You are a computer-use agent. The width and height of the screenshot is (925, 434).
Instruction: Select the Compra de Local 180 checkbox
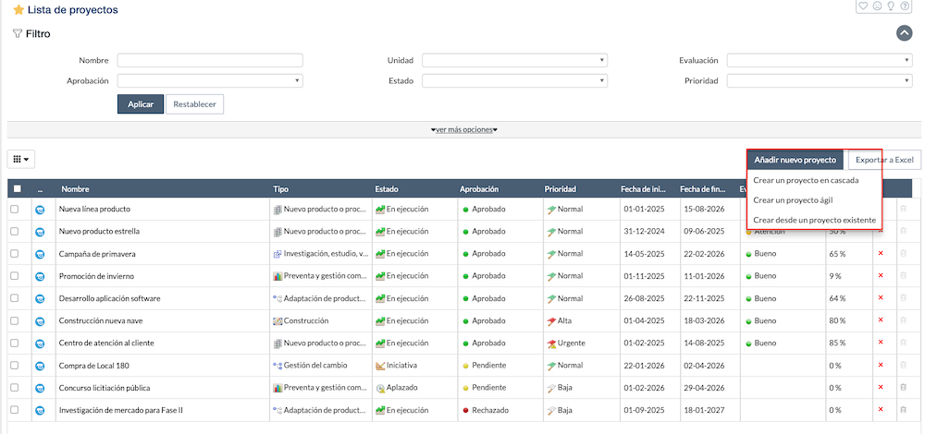(x=15, y=365)
